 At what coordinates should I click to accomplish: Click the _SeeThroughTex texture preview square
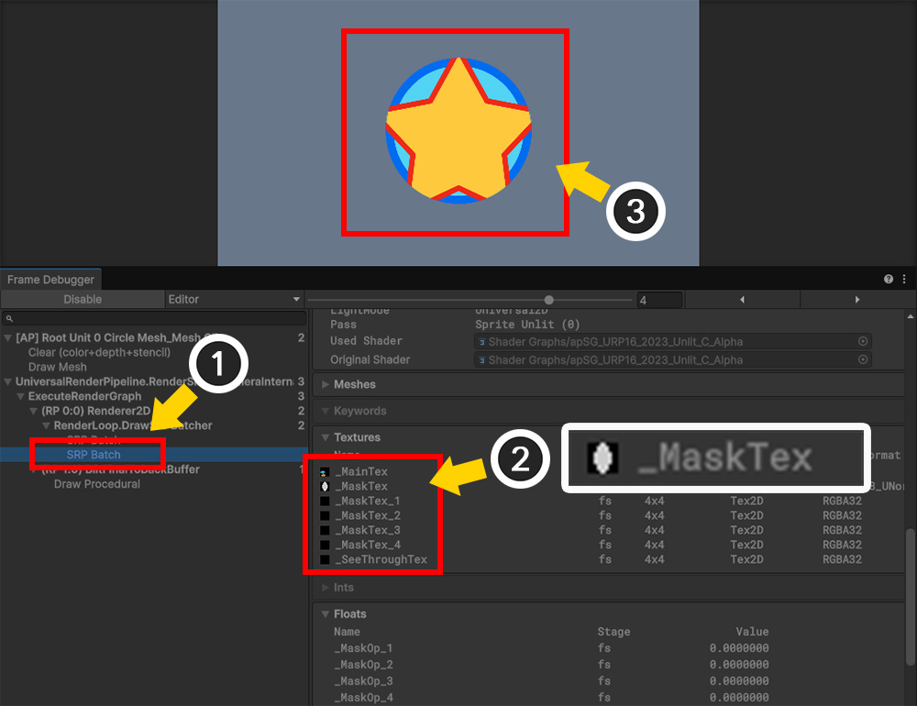[x=325, y=560]
